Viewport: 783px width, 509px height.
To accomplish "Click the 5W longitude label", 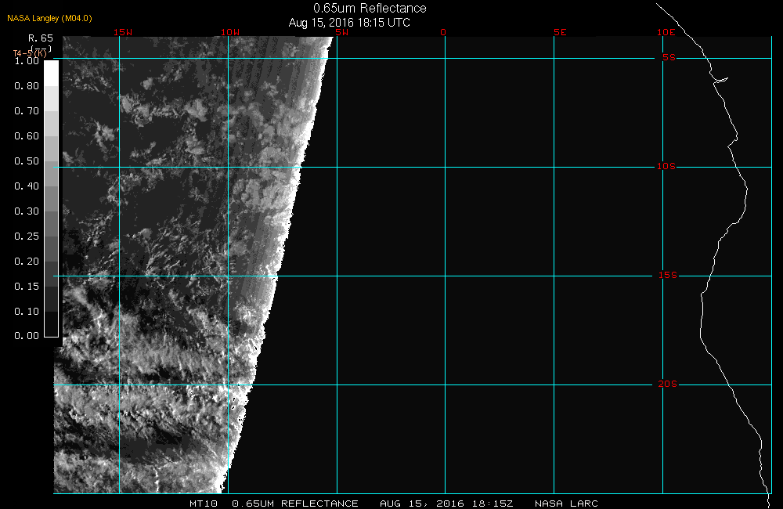I will [x=342, y=32].
